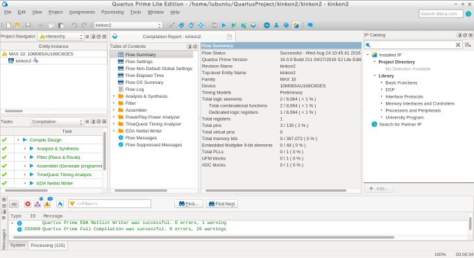Toggle pin on Project Navigator panel
Screen dimensions: 474x258
click(93, 37)
